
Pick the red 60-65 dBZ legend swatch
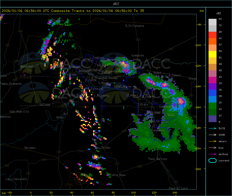212,35
